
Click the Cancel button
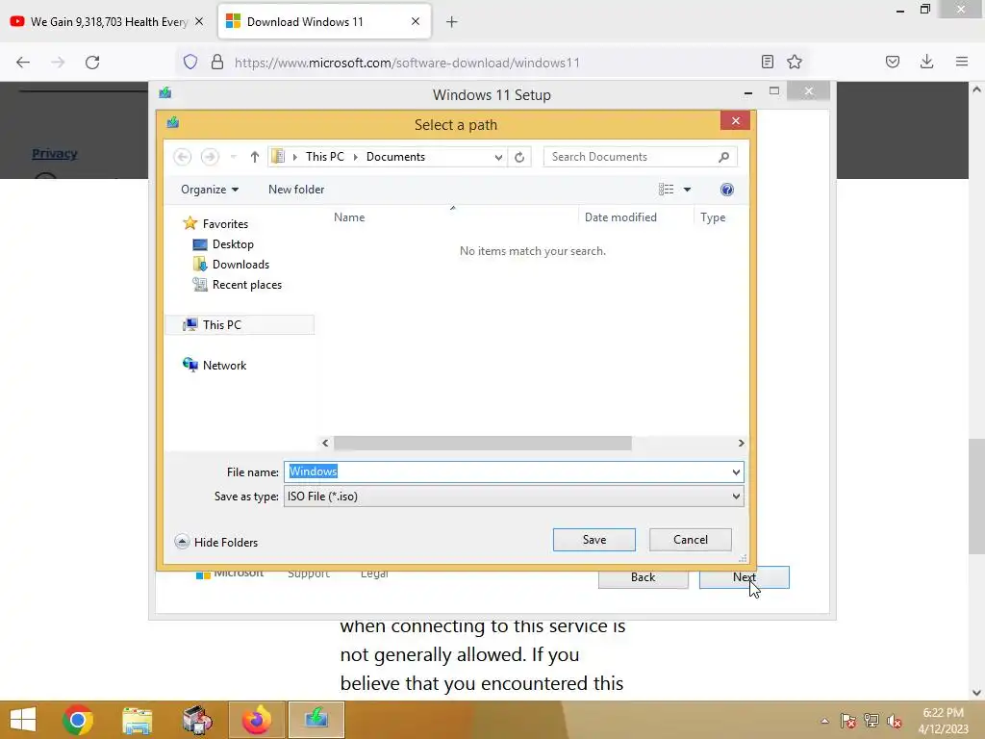coord(690,540)
